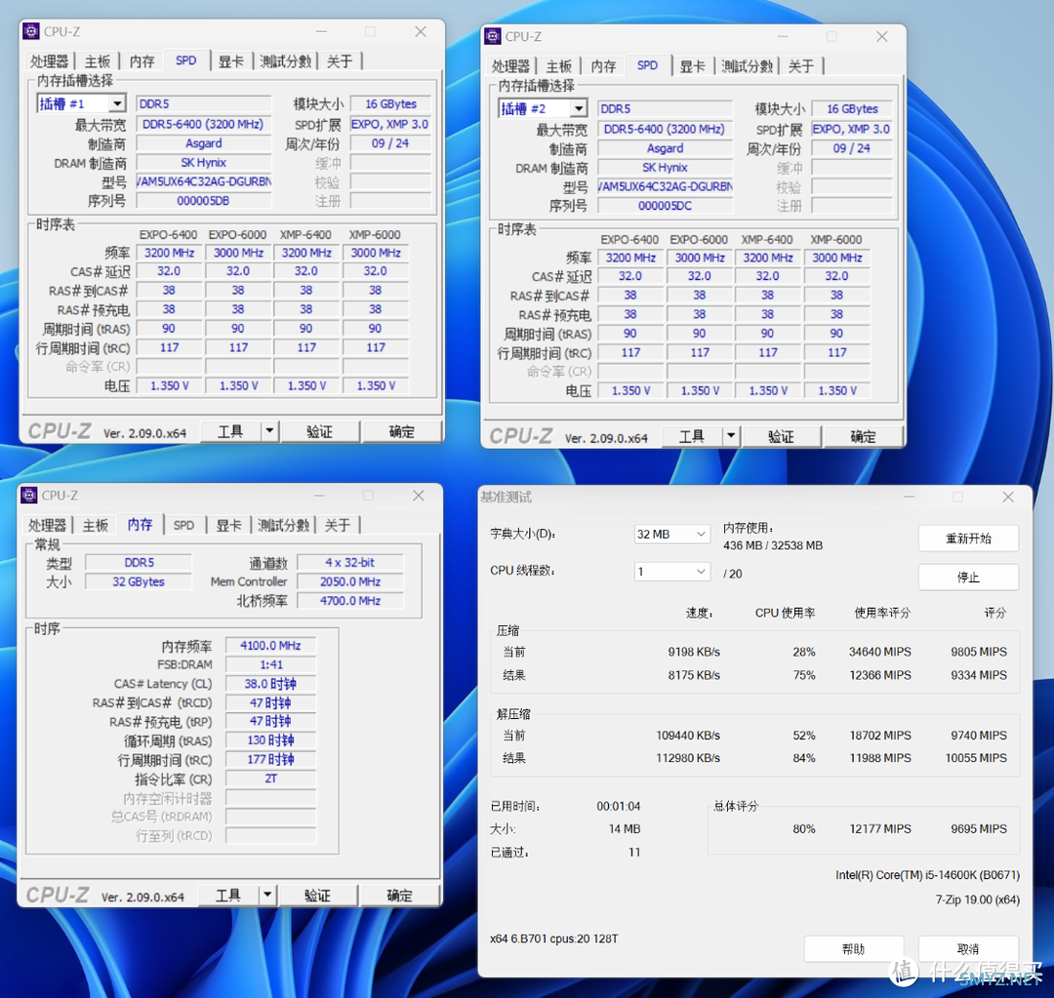
Task: Switch to 处理器 tab in slot #1 window
Action: [49, 61]
